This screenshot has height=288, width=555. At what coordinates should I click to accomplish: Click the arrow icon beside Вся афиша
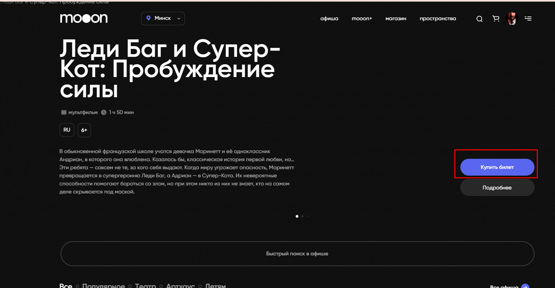pos(525,286)
